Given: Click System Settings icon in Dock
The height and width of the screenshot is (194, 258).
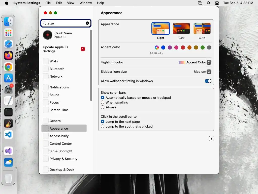Looking at the screenshot, I should click(x=8, y=89).
